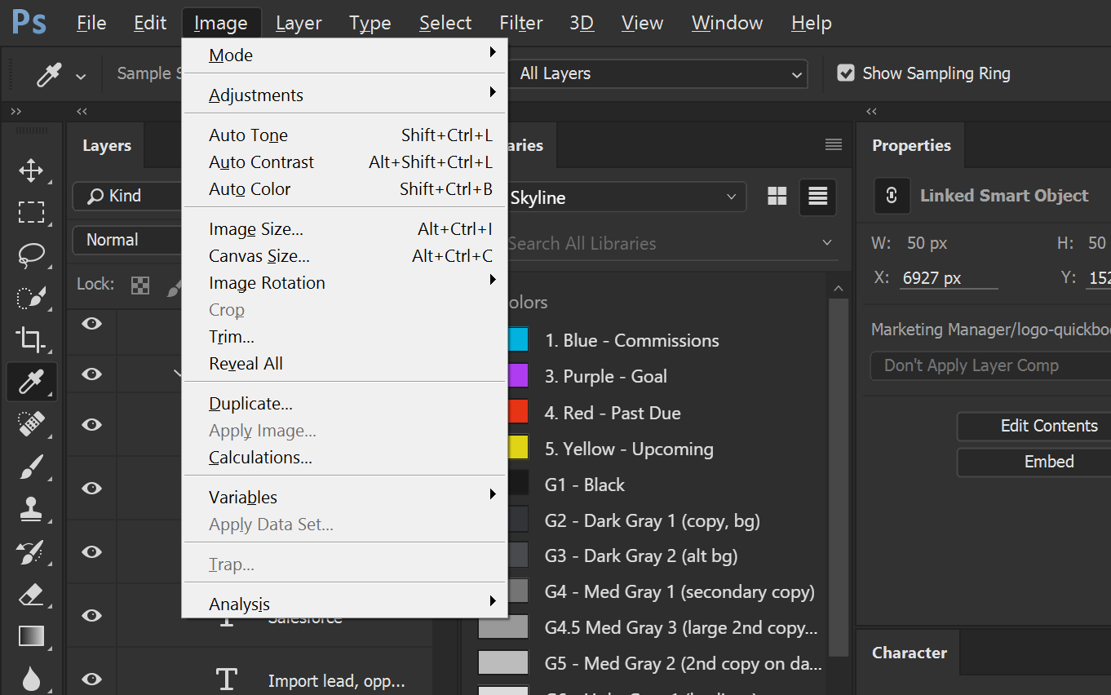
Task: Open the Normal blend mode dropdown
Action: click(x=127, y=240)
